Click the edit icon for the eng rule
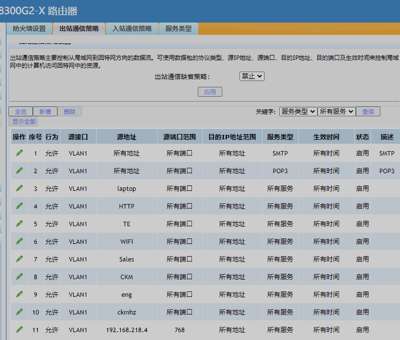Screen dimensions: 400x340 coord(19,294)
